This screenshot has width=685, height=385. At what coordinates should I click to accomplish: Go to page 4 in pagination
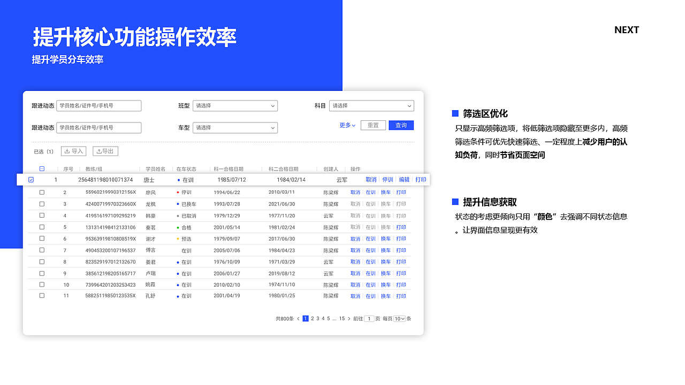323,319
